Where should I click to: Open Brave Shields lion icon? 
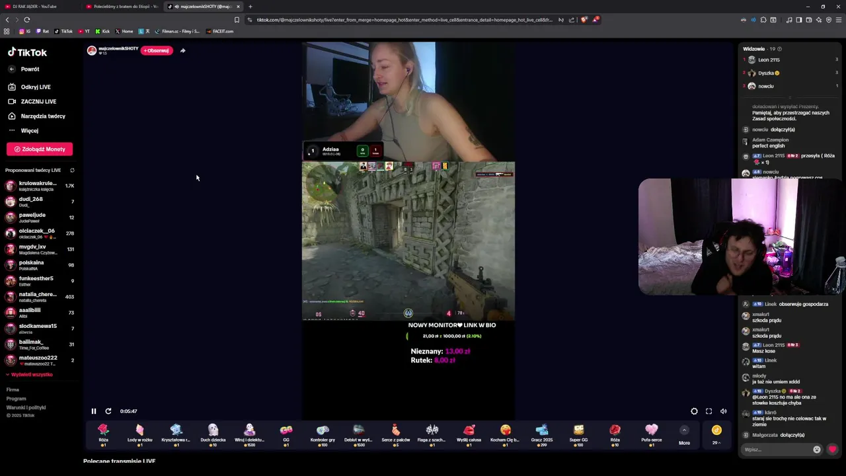coord(584,20)
